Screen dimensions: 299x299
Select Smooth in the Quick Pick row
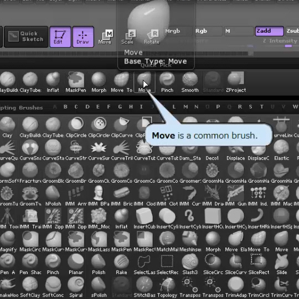click(x=190, y=82)
